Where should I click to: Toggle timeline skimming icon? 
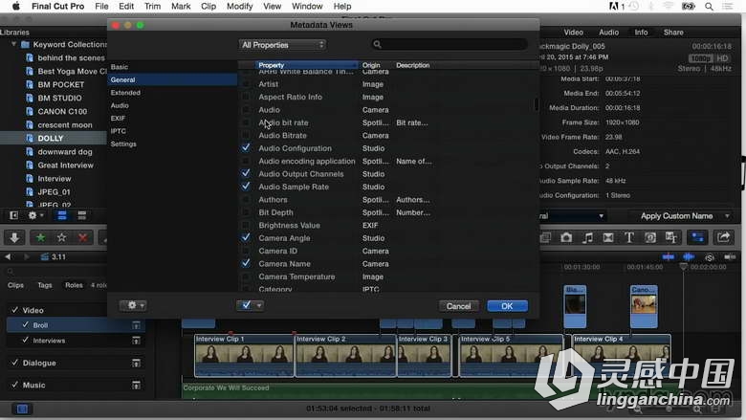[x=668, y=256]
